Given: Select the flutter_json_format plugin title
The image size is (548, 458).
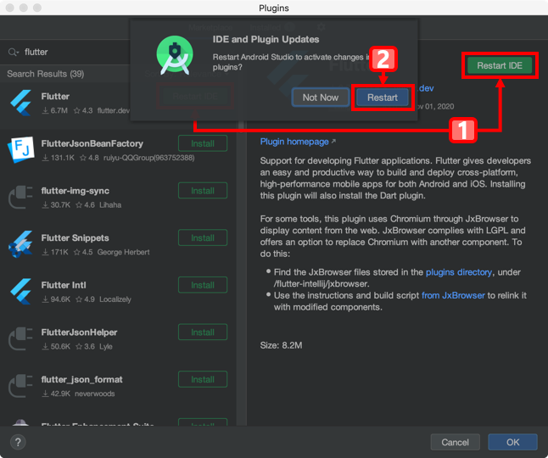Looking at the screenshot, I should click(81, 380).
